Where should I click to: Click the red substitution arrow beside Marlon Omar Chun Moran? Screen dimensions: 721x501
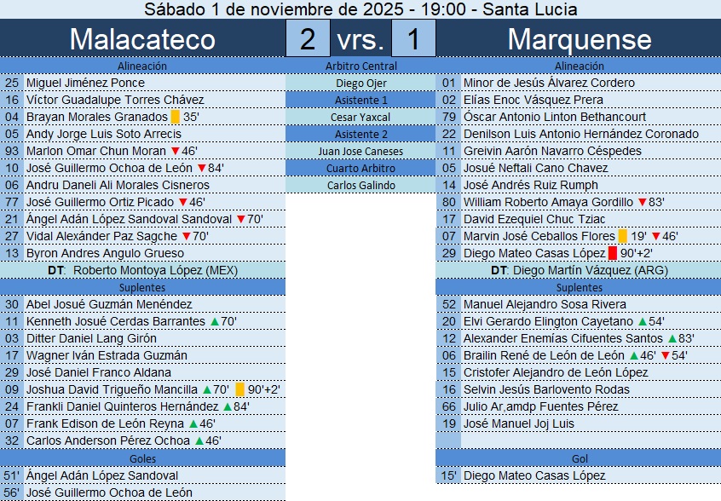point(175,151)
